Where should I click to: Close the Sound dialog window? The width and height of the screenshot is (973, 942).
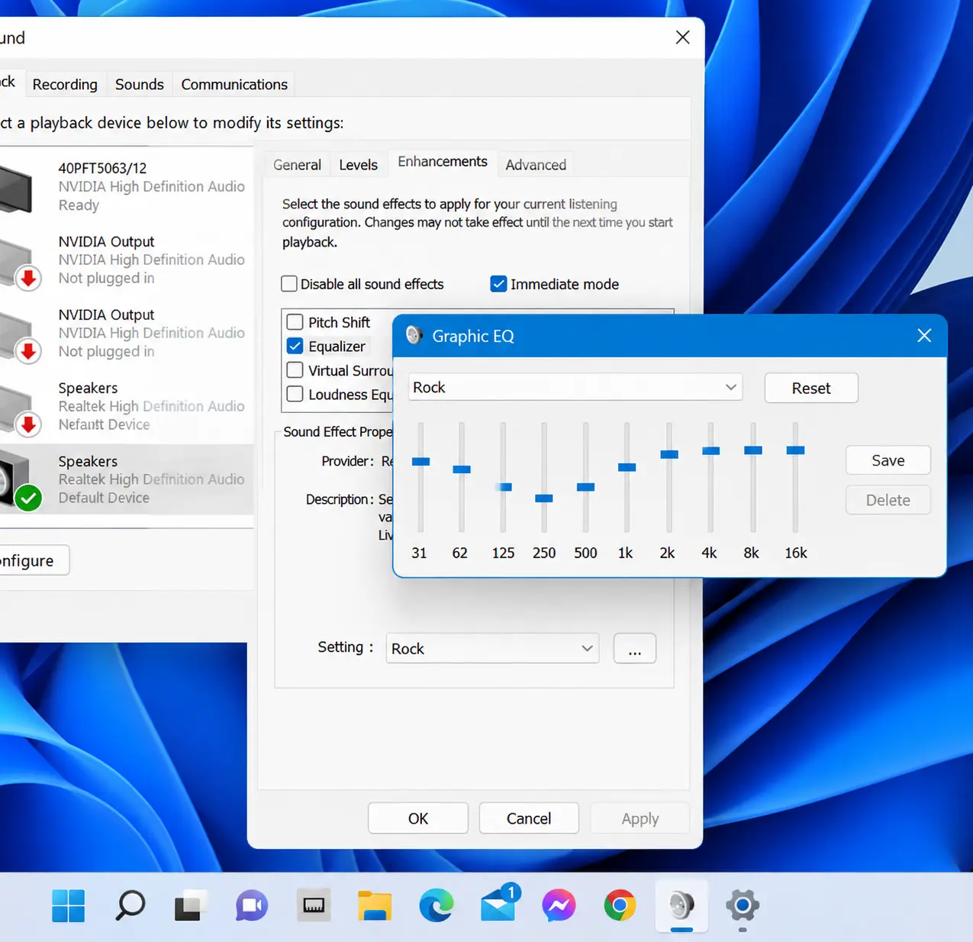click(683, 37)
